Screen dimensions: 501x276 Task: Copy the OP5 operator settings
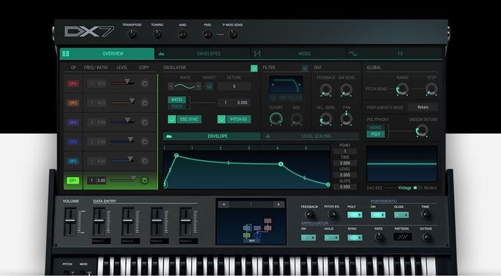point(144,103)
